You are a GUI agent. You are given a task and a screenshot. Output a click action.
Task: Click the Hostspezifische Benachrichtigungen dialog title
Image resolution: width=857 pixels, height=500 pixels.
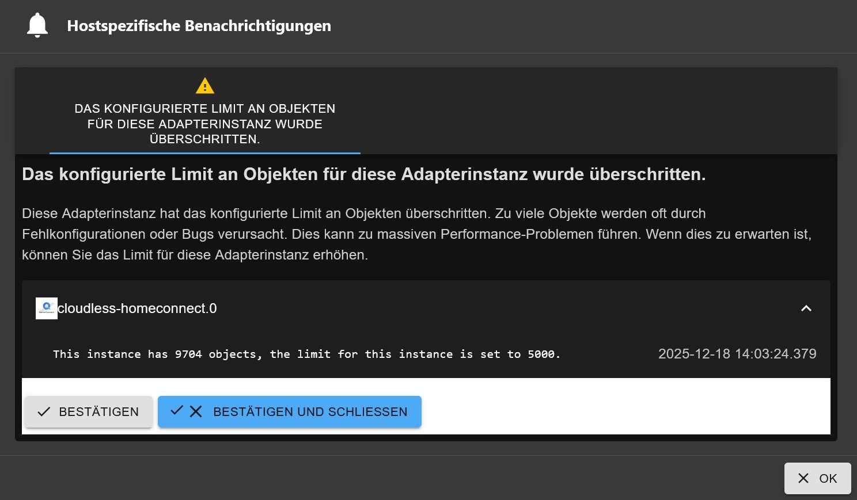(x=199, y=26)
